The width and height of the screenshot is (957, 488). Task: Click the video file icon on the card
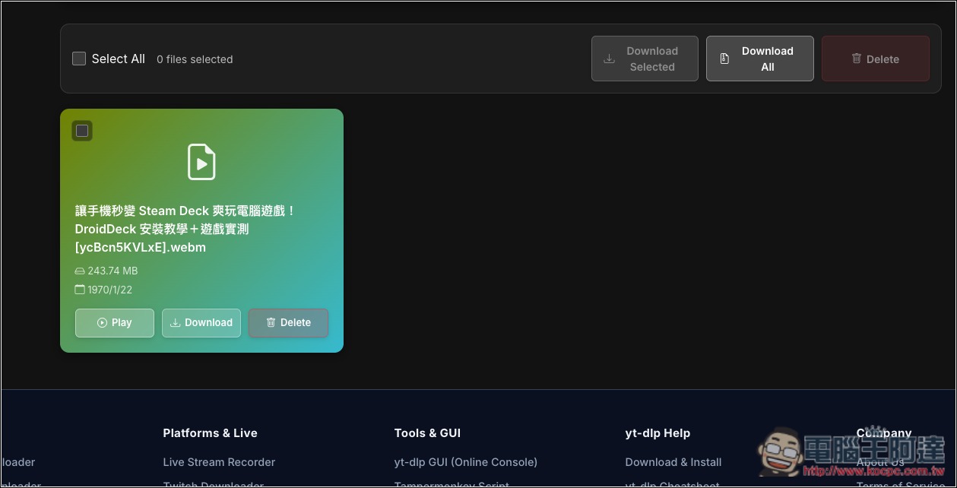[x=201, y=162]
